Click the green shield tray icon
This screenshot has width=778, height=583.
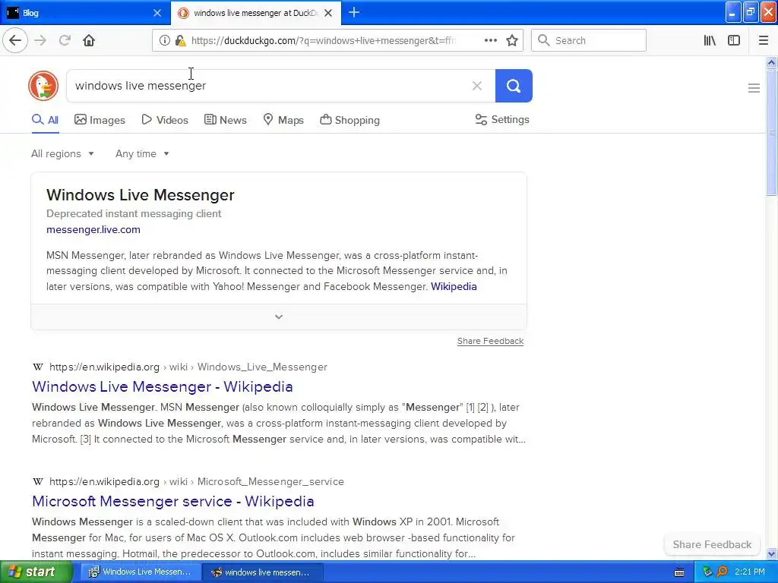click(x=707, y=572)
